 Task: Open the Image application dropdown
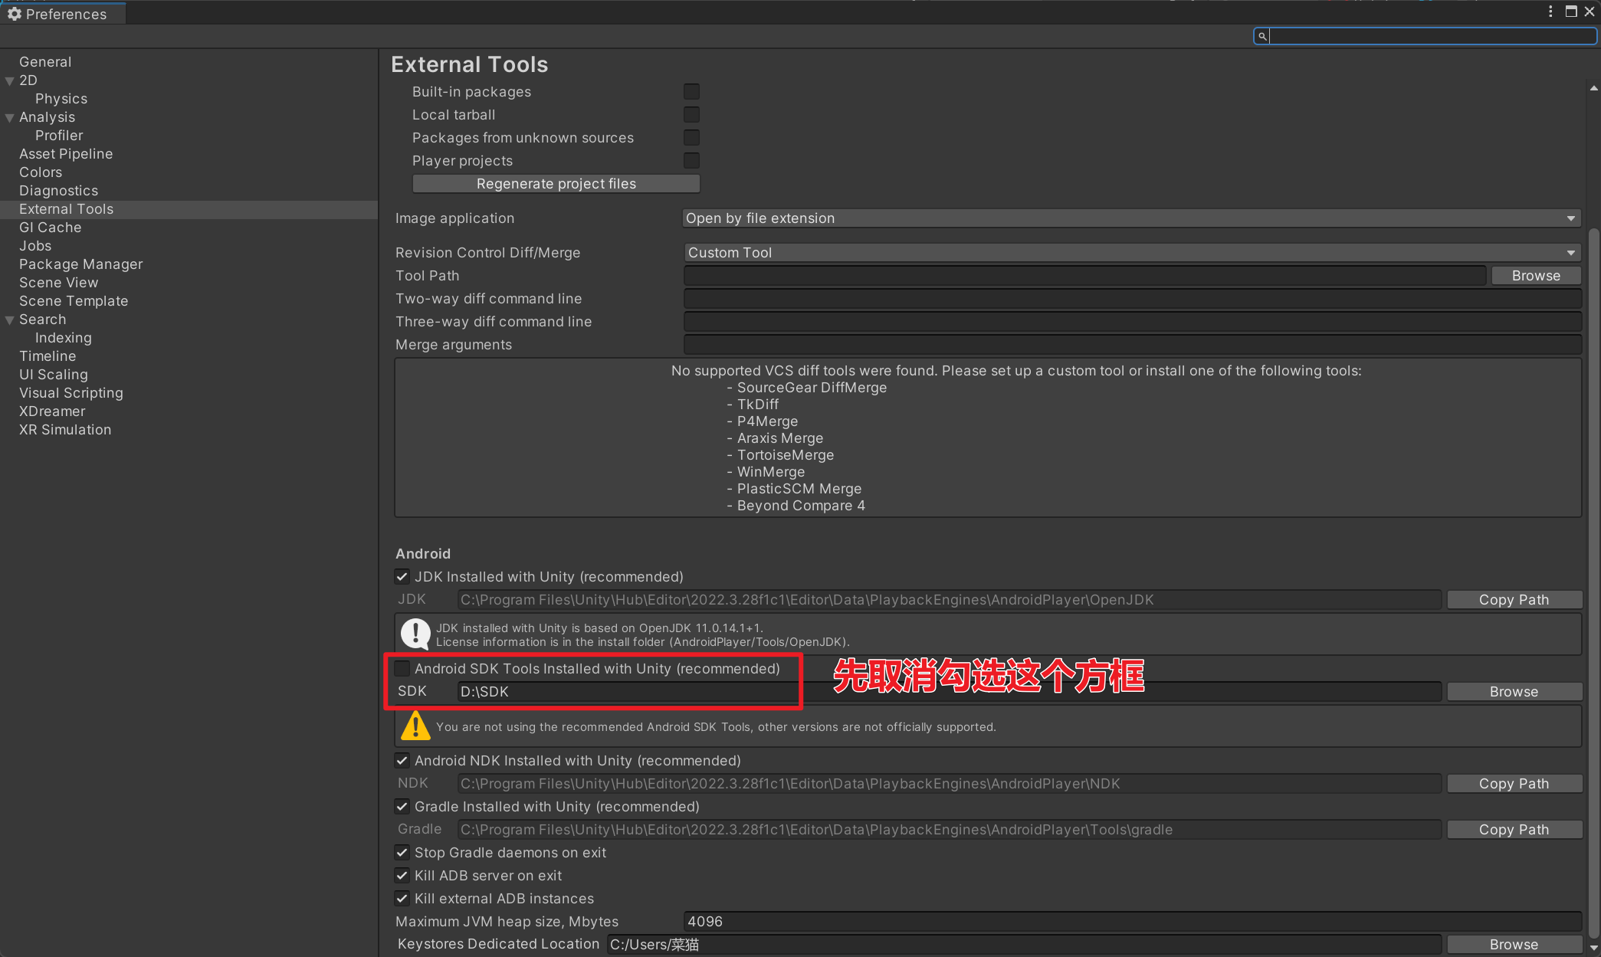point(1130,218)
